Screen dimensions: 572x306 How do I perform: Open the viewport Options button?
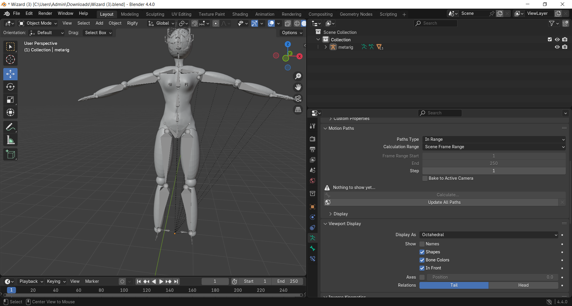[292, 33]
